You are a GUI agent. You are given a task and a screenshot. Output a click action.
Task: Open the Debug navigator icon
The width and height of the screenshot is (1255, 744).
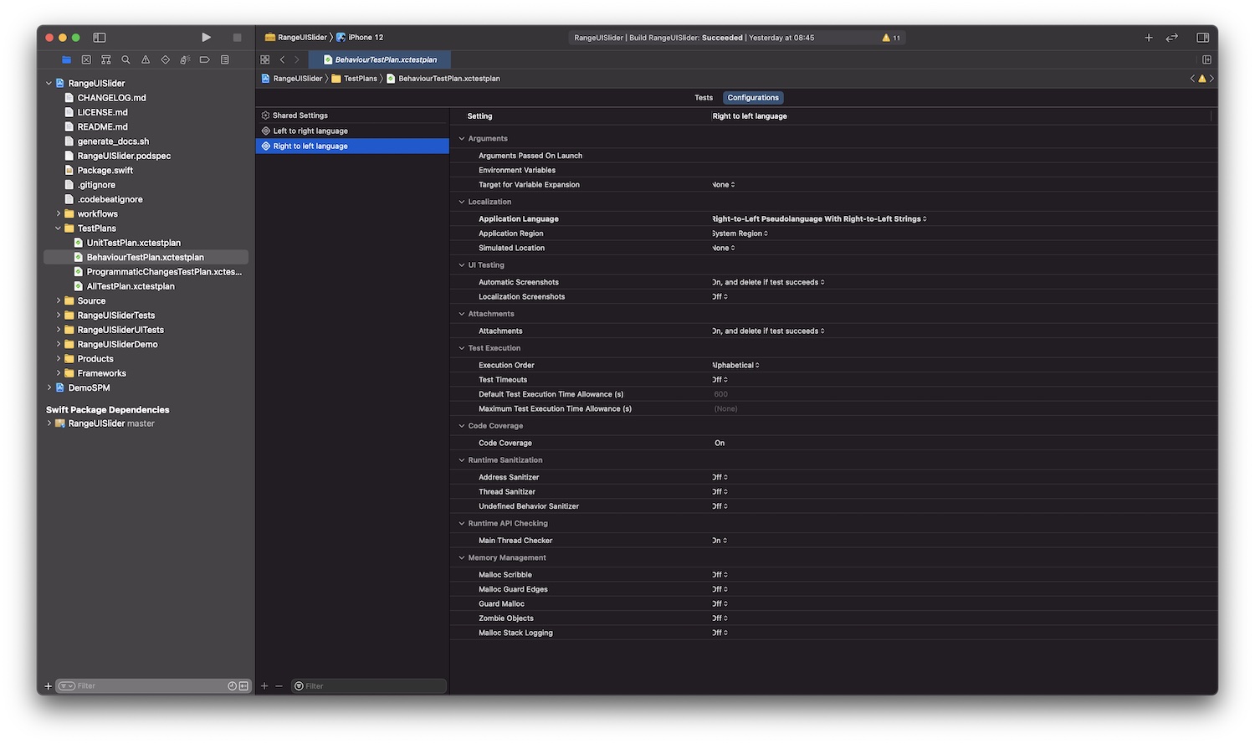[185, 60]
